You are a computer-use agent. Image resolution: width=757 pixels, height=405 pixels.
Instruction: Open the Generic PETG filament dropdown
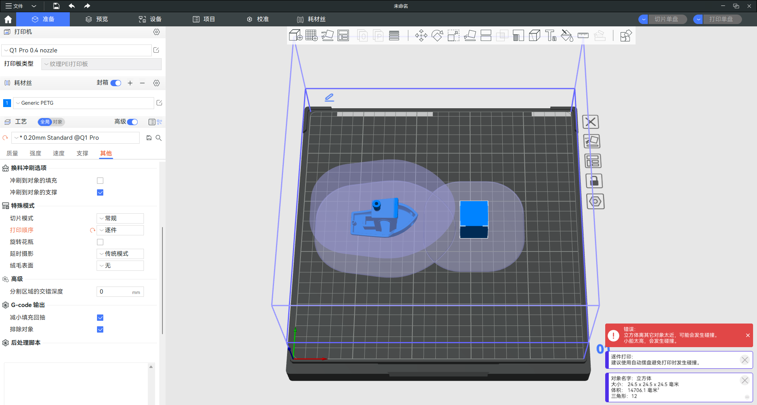(x=84, y=103)
